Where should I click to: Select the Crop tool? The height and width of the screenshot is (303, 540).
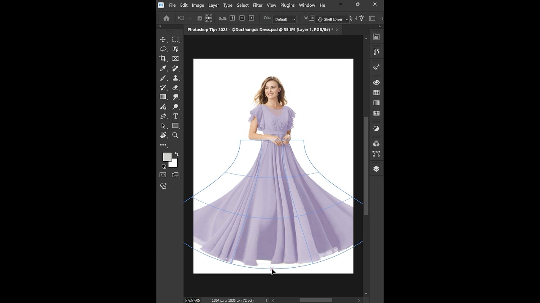coord(163,58)
